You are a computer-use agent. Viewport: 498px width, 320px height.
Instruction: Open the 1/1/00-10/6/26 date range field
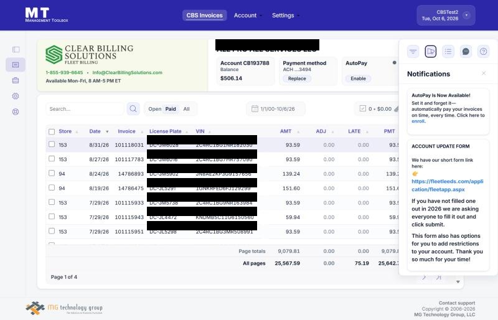tap(276, 109)
